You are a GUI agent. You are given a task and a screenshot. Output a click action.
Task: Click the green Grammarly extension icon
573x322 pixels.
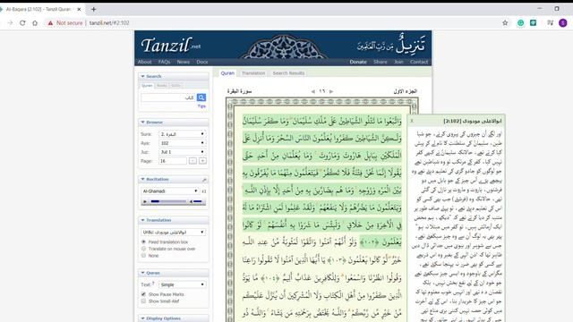pos(520,22)
